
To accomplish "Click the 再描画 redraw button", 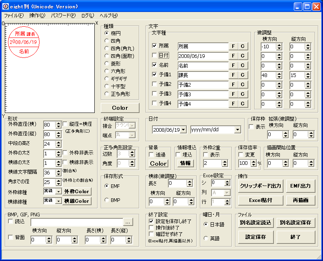I will (300, 200).
